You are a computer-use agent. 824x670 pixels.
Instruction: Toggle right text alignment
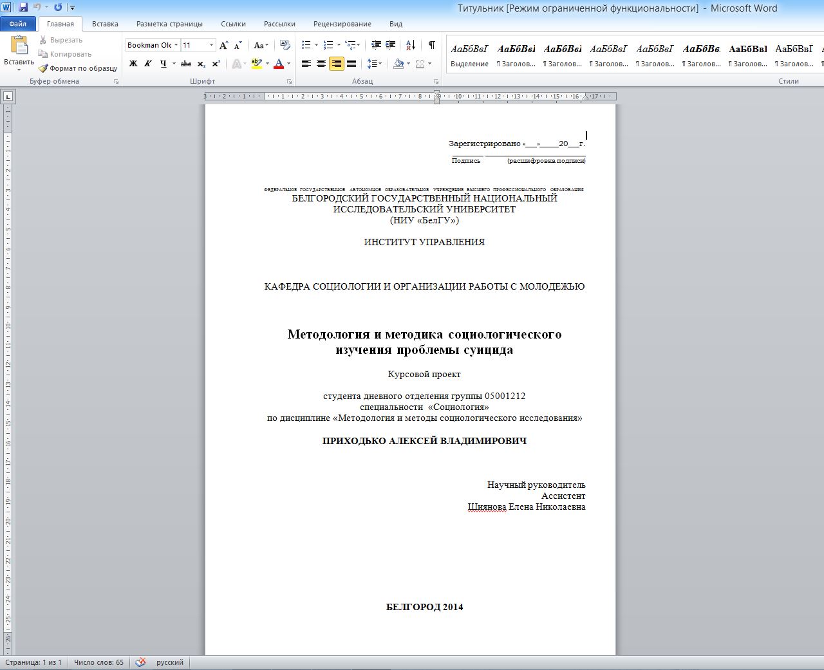tap(336, 64)
